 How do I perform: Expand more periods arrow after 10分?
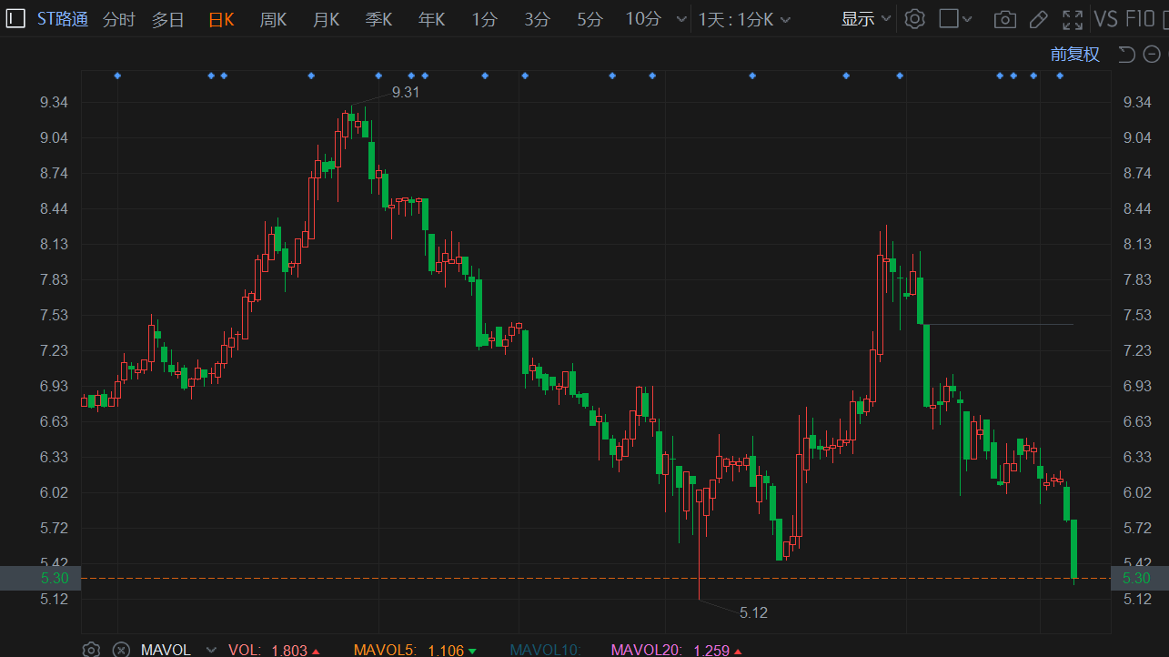click(681, 19)
